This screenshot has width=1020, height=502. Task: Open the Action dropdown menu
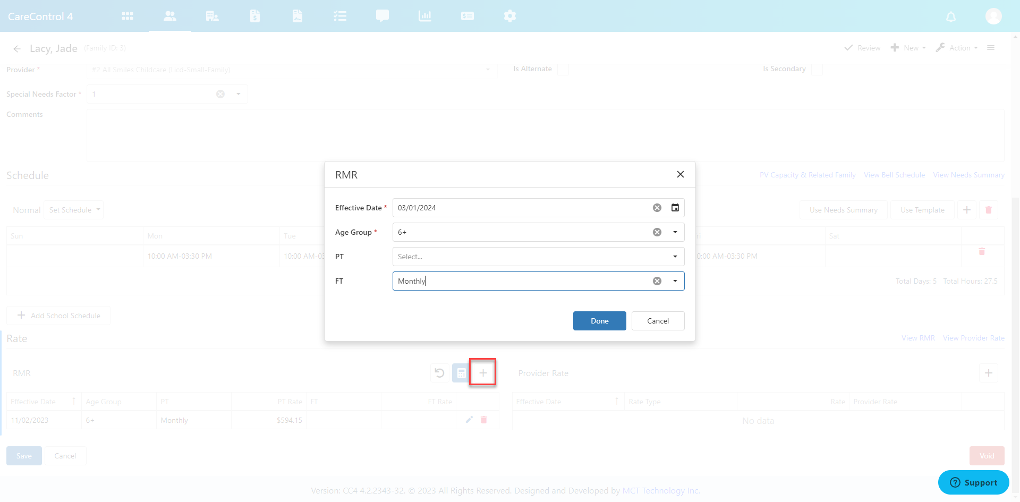(x=957, y=48)
